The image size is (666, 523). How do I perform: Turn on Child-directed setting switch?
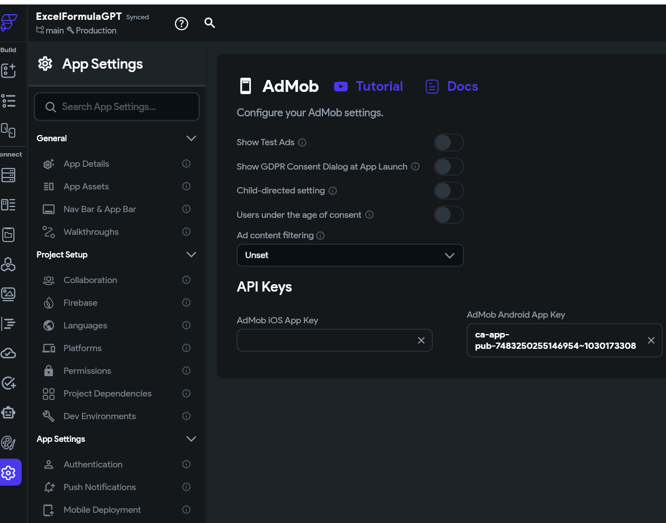coord(449,191)
